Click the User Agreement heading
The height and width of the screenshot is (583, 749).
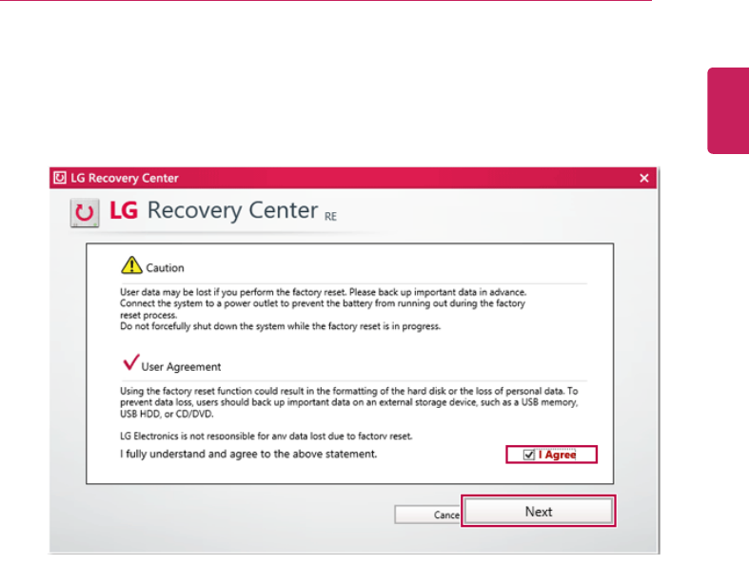[181, 367]
